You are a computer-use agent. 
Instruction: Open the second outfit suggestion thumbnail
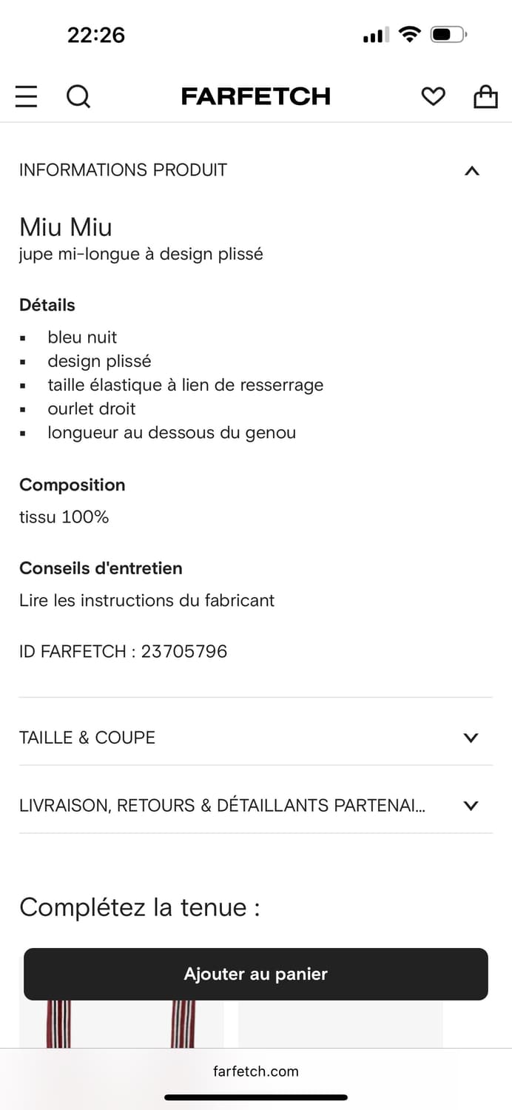pos(340,1025)
